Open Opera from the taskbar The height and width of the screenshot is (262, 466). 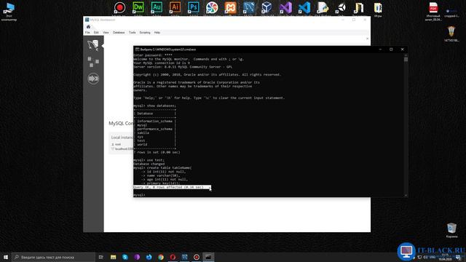click(x=173, y=257)
